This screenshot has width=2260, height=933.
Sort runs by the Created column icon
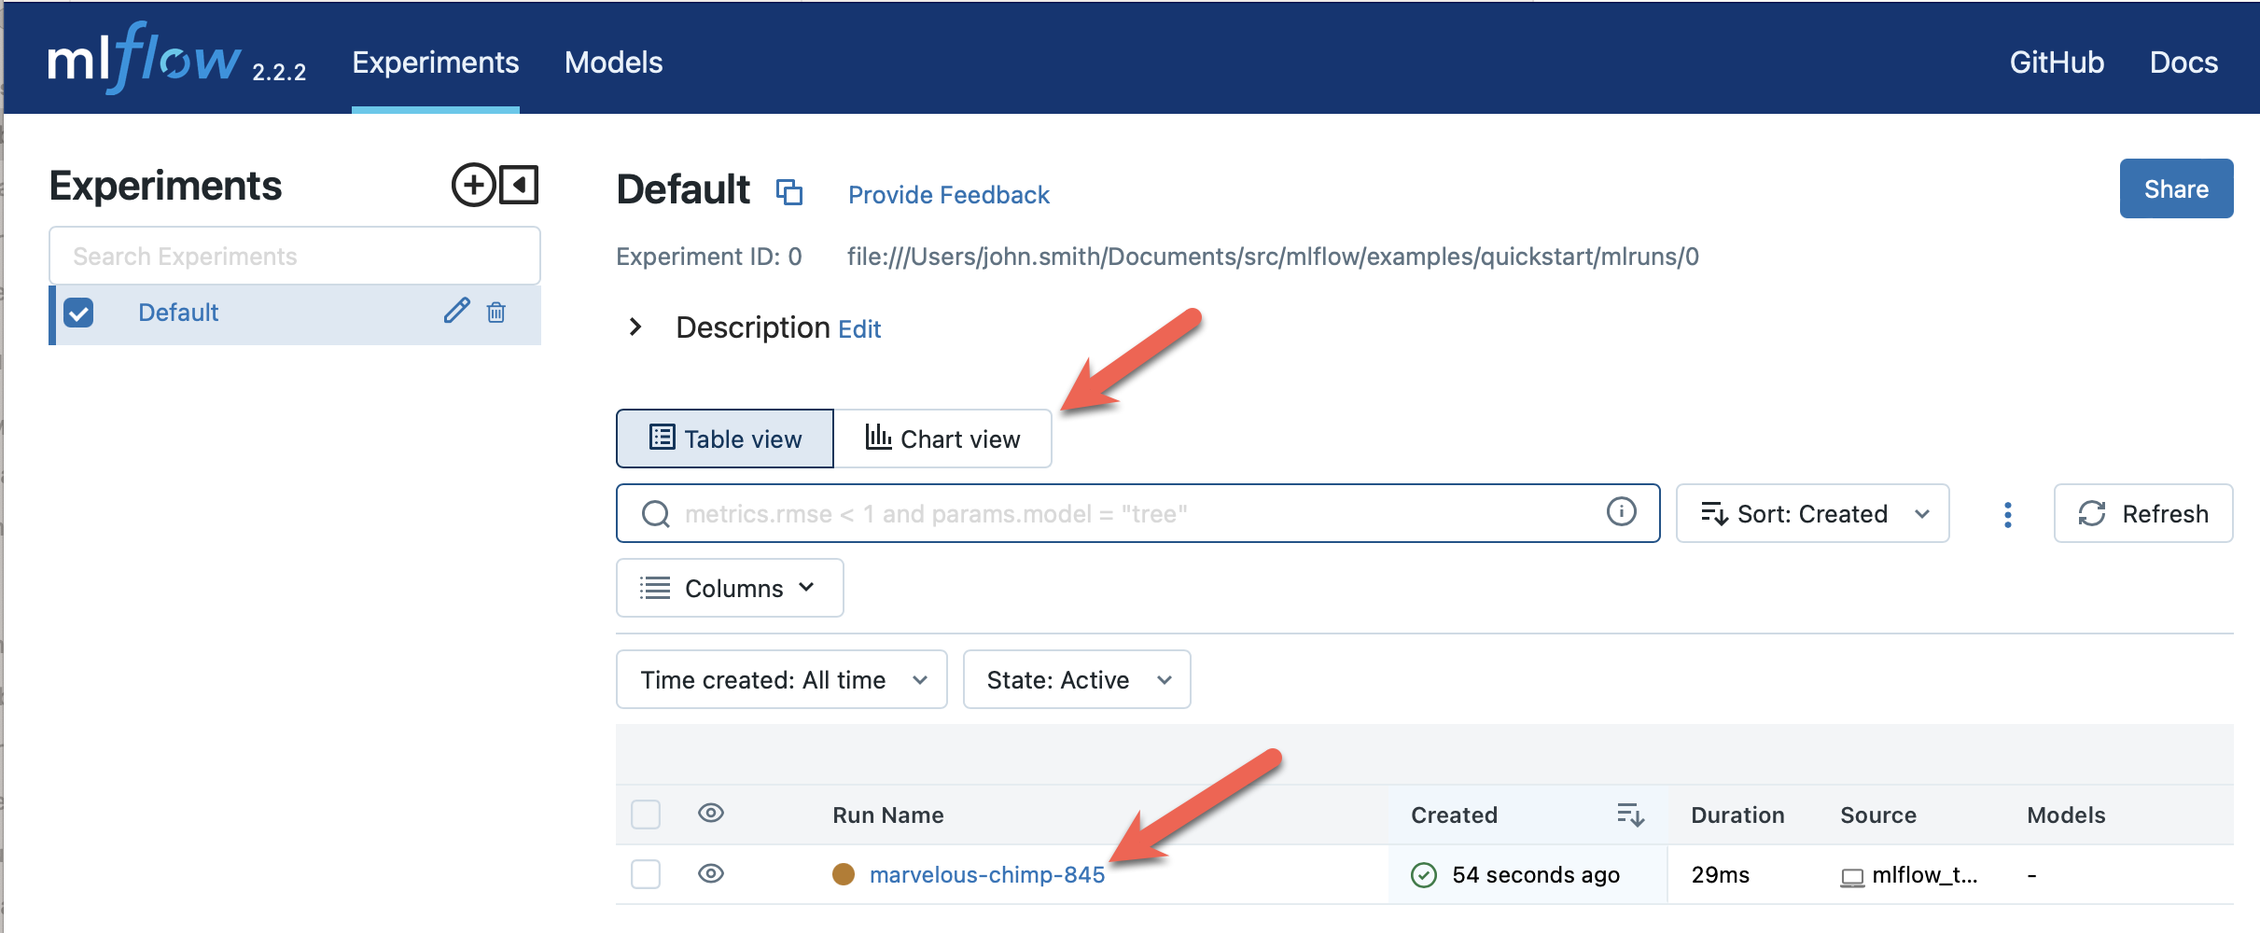(1630, 814)
